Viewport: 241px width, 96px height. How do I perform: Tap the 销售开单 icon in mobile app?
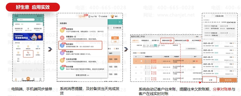point(28,53)
